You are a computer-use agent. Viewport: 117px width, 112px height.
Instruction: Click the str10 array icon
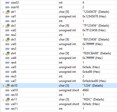pyautogui.click(x=8, y=86)
